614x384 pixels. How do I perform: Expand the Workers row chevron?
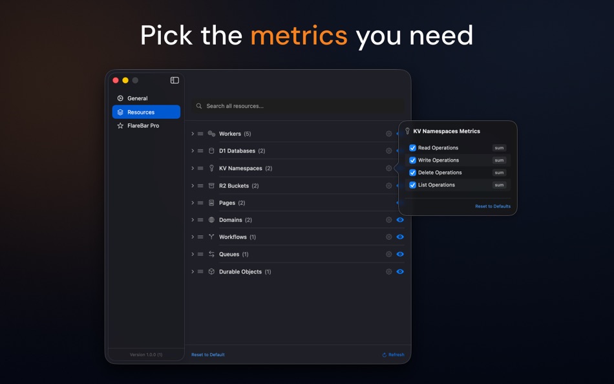click(193, 134)
